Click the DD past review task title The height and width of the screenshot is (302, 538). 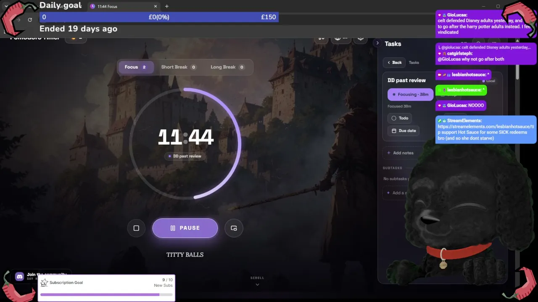click(406, 80)
